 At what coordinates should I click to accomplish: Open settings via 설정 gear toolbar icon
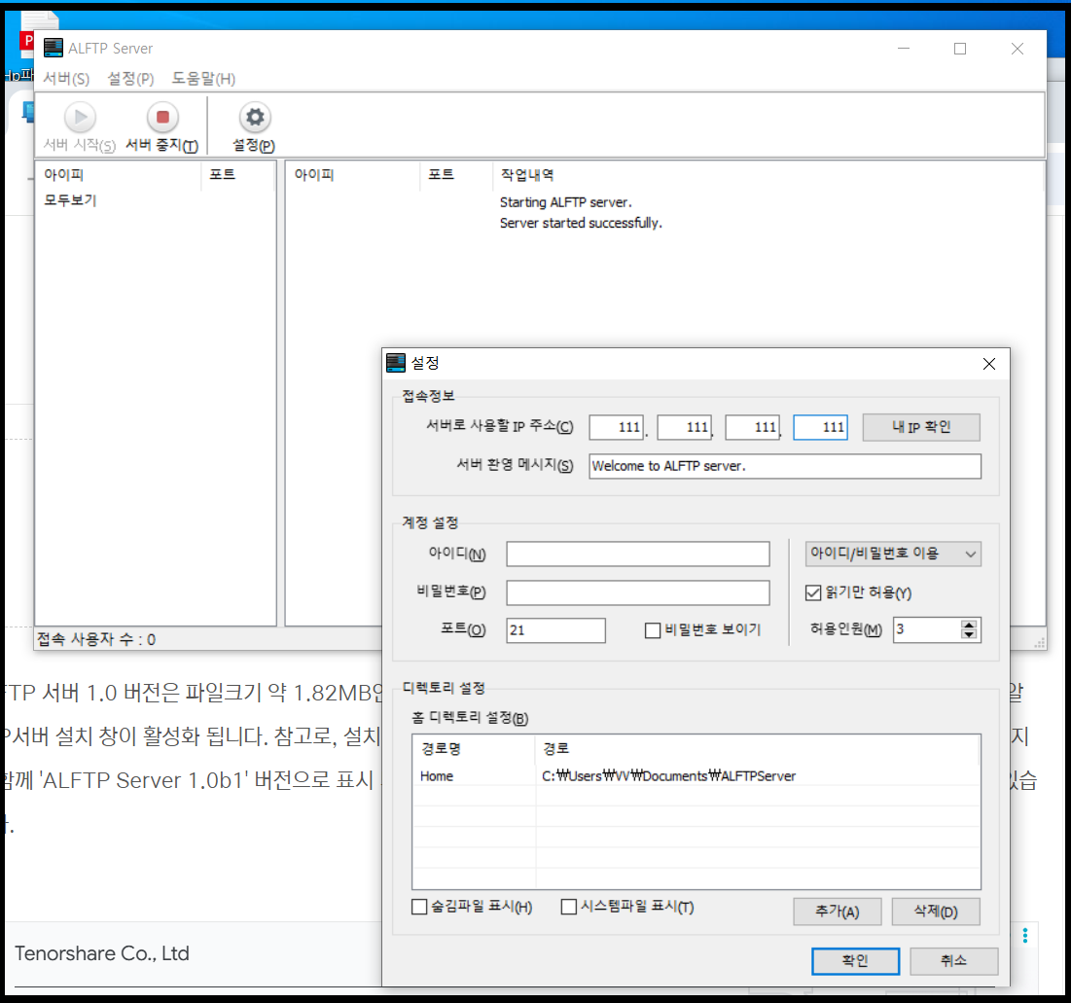tap(255, 118)
